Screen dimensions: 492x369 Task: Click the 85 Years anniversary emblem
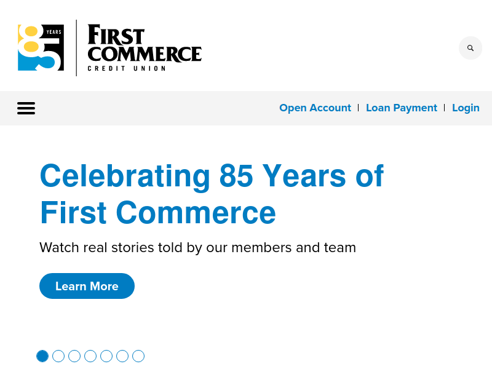(41, 47)
